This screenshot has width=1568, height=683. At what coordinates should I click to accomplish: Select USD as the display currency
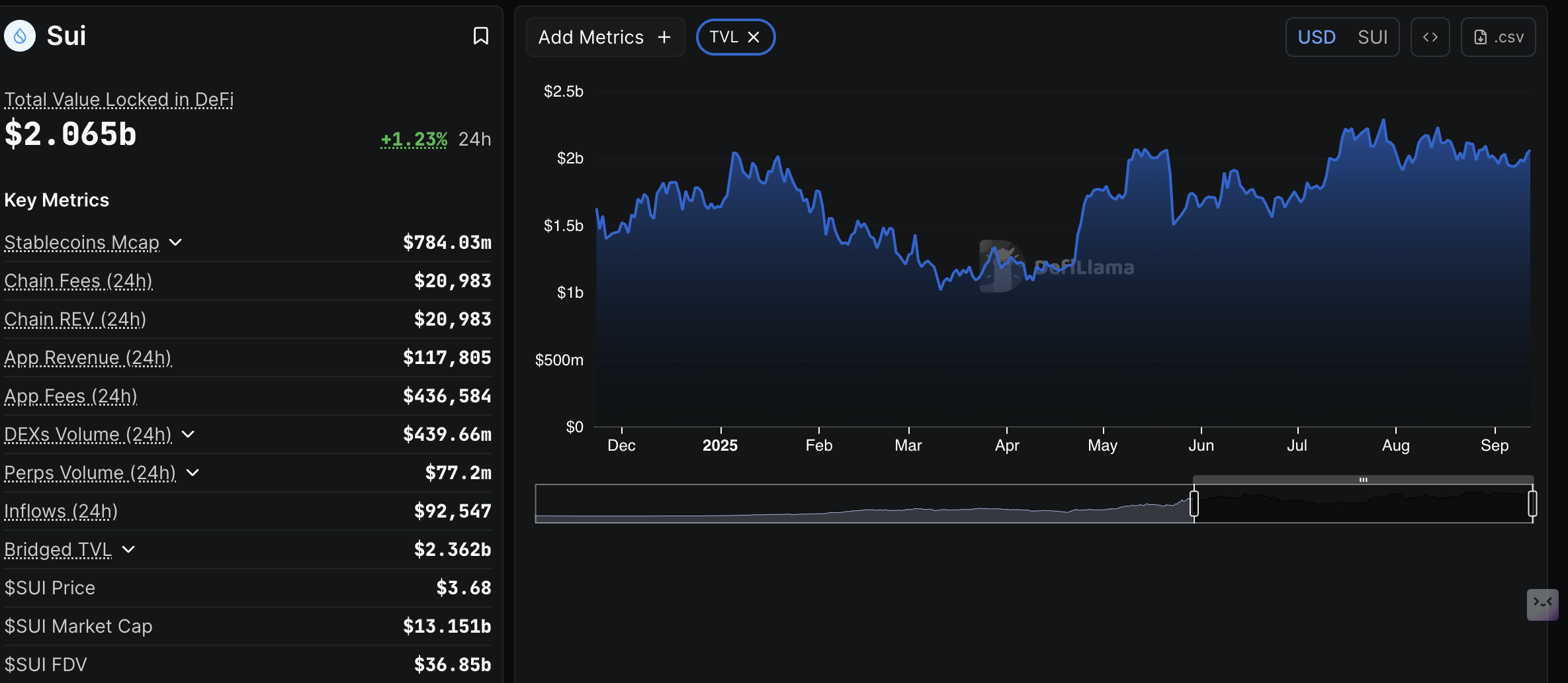point(1317,37)
